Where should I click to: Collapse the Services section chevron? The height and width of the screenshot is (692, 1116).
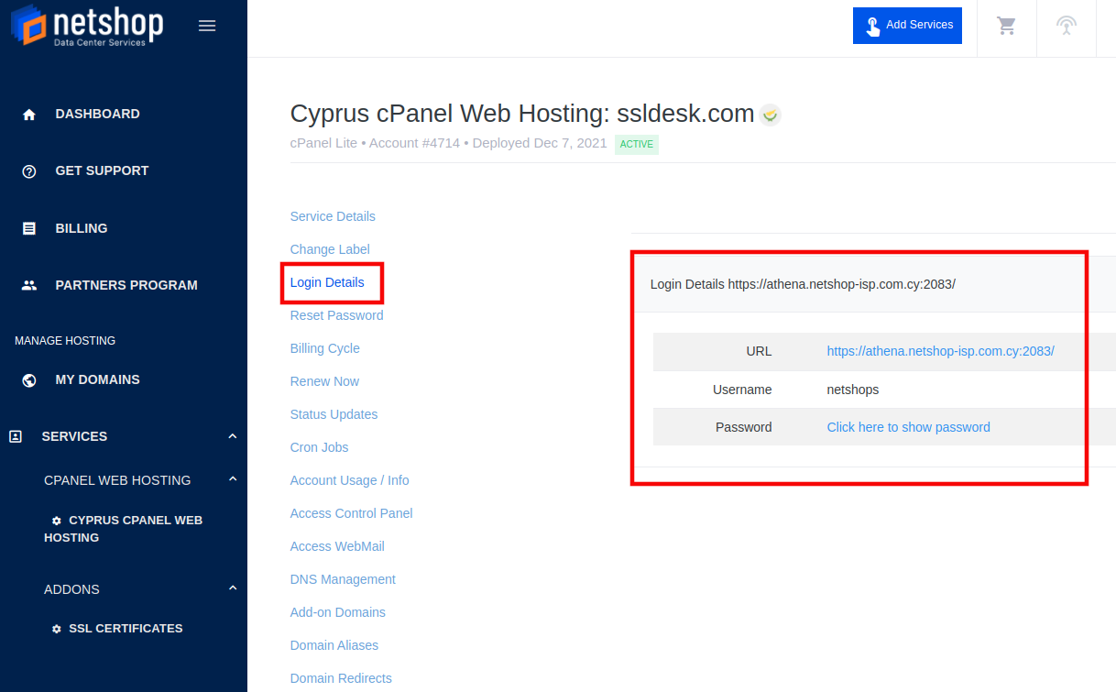pos(233,436)
